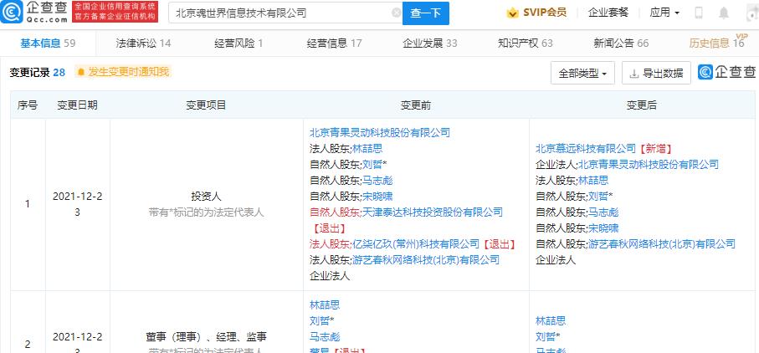Screen dimensions: 759x353
Task: Clear the search box with the X icon
Action: [x=397, y=13]
